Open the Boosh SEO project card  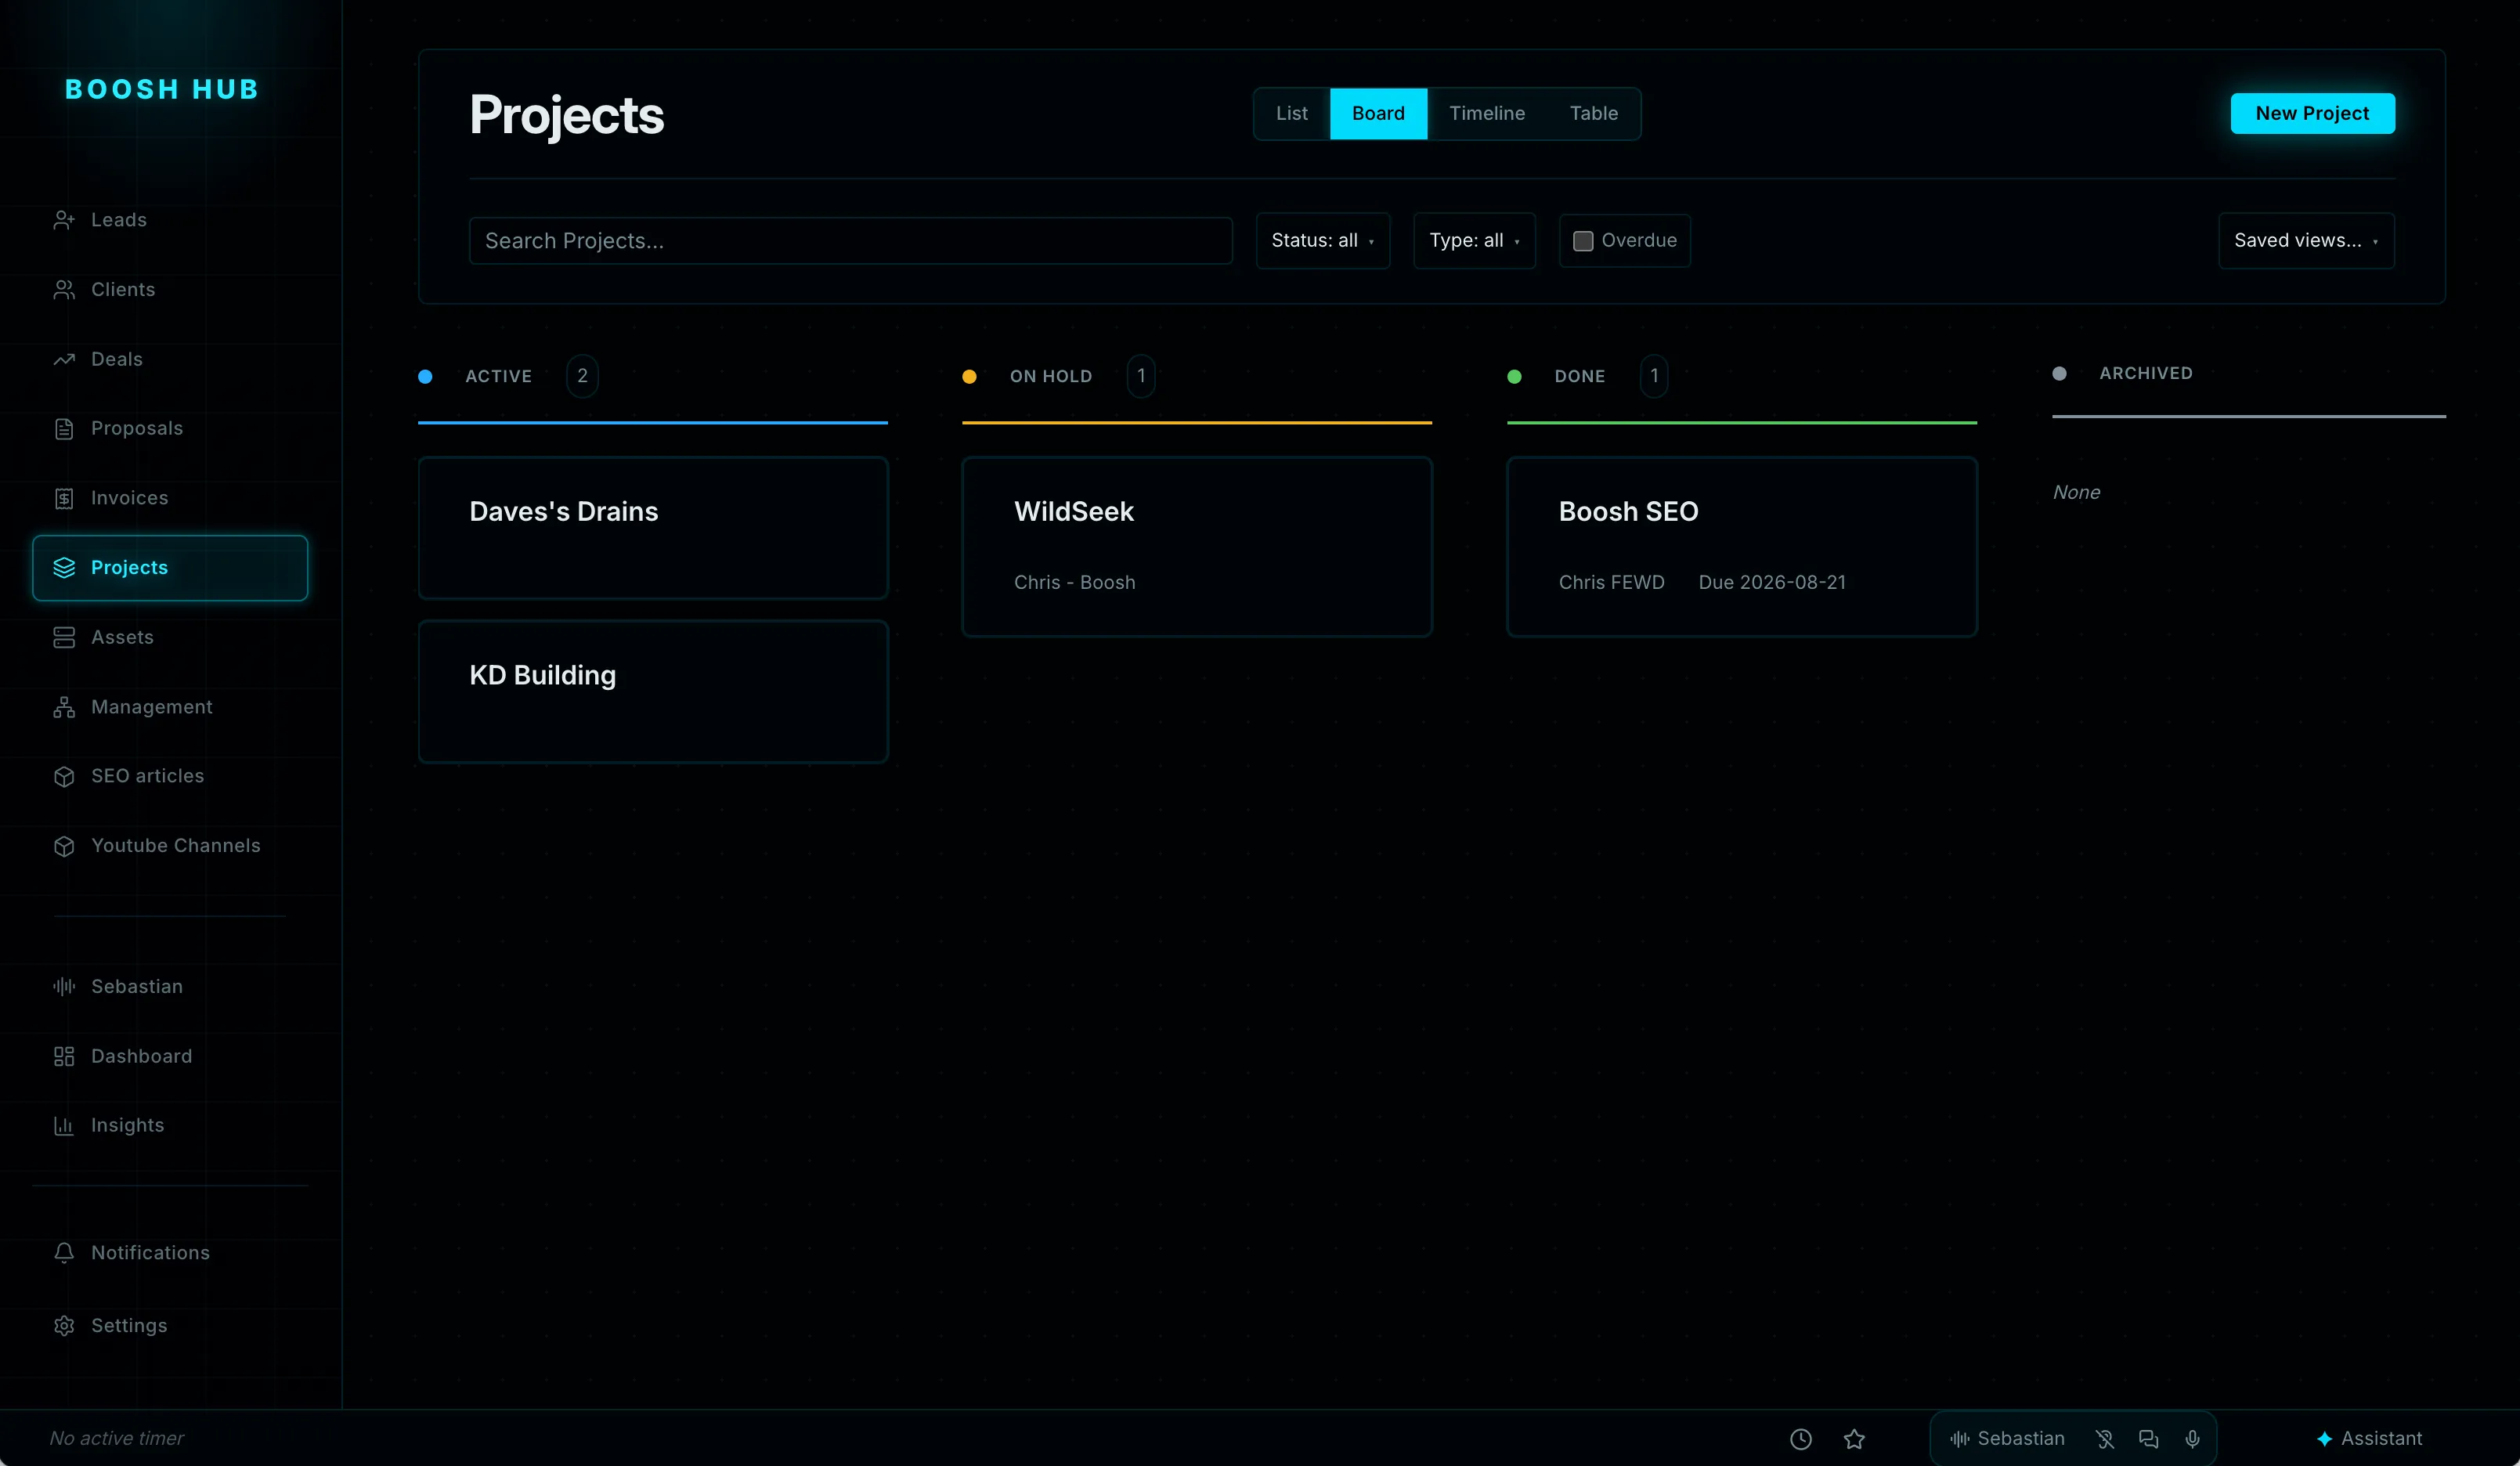pos(1742,547)
